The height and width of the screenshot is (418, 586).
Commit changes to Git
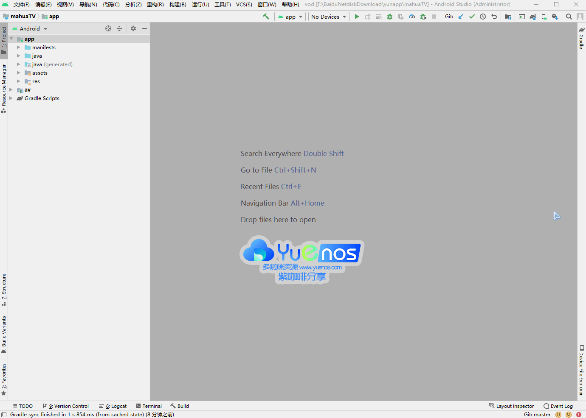coord(472,17)
